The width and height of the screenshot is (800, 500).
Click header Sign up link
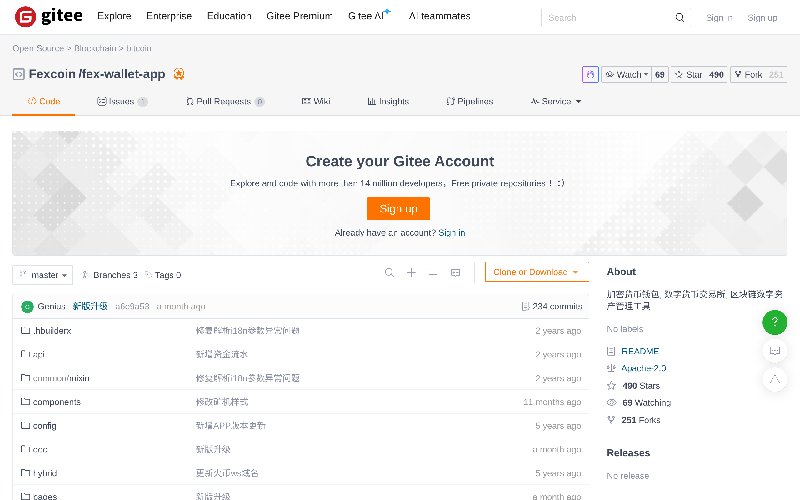(x=762, y=17)
